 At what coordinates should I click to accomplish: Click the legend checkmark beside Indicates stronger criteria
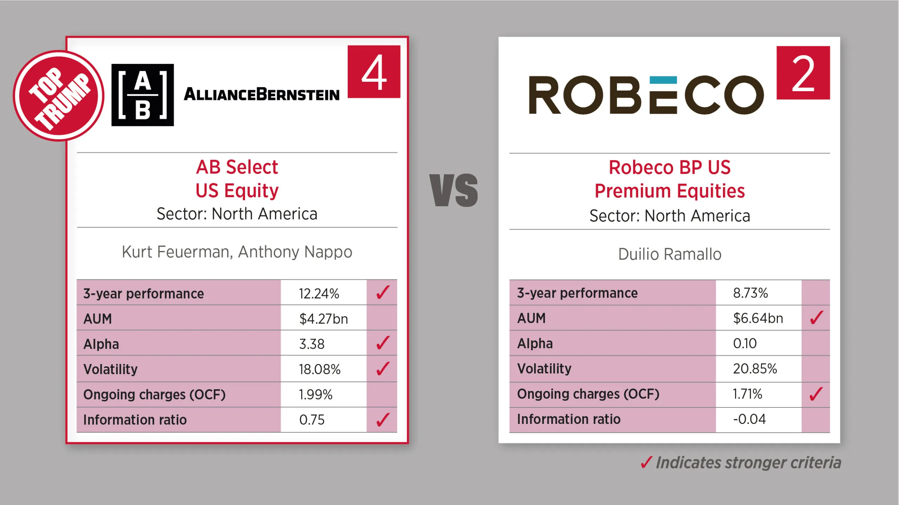647,462
